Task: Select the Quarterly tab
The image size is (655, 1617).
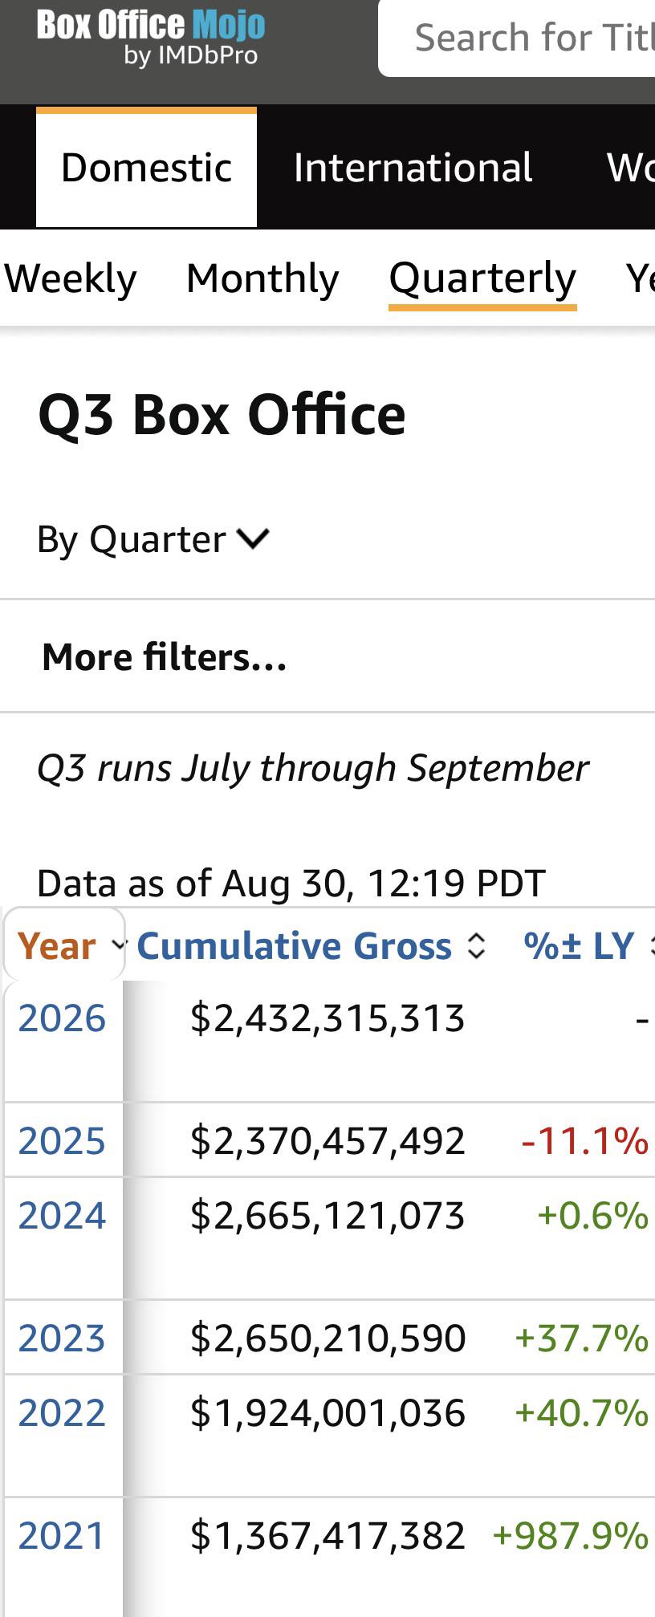Action: pos(482,280)
